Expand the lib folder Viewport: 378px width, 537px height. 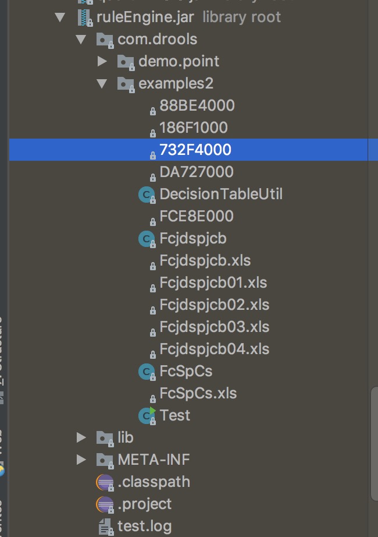[x=81, y=437]
